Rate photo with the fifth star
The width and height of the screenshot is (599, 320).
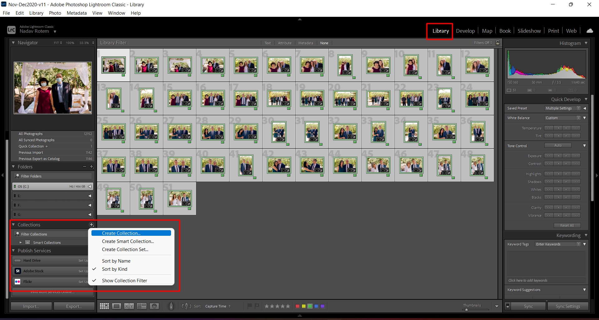[288, 306]
